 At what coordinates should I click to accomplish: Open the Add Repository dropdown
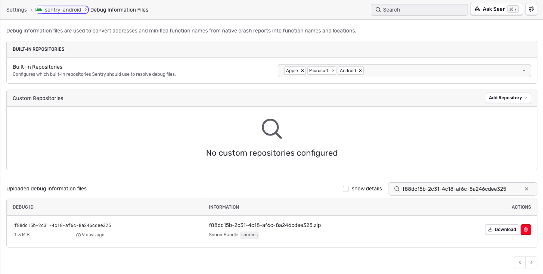pos(508,98)
